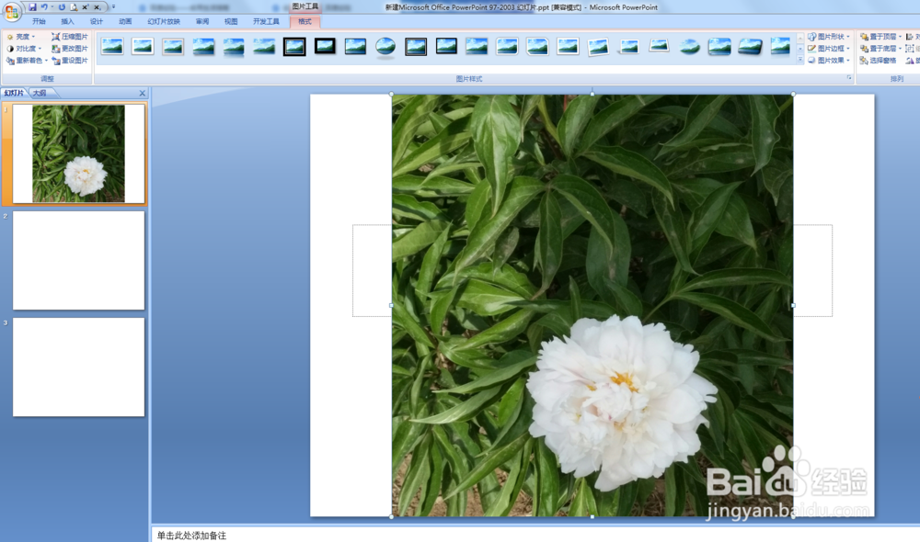Apply the fourth drop shadow picture style

(203, 46)
